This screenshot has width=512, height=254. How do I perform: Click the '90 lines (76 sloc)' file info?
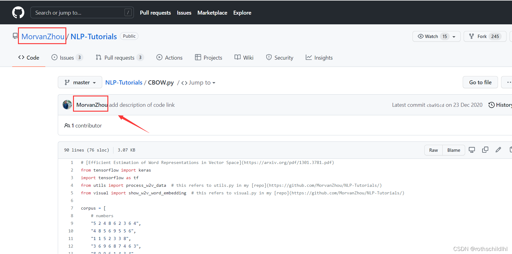pyautogui.click(x=86, y=150)
